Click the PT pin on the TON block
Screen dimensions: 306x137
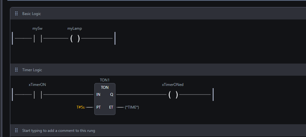[98, 107]
